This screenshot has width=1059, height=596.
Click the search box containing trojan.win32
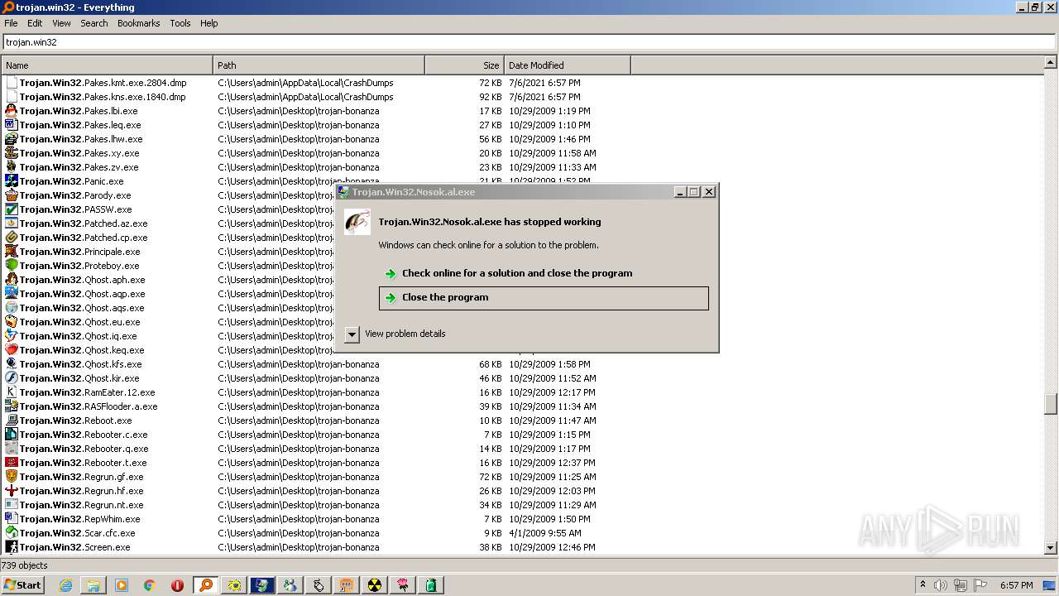click(529, 41)
